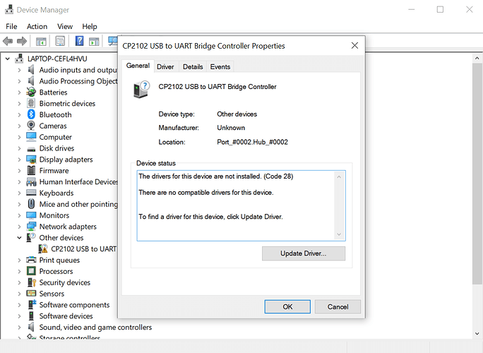Viewport: 483px width, 353px height.
Task: Click the Device Manager tree scrollbar down arrow
Action: (x=477, y=333)
